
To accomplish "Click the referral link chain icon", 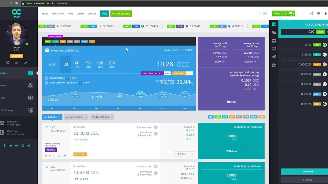I will click(17, 62).
